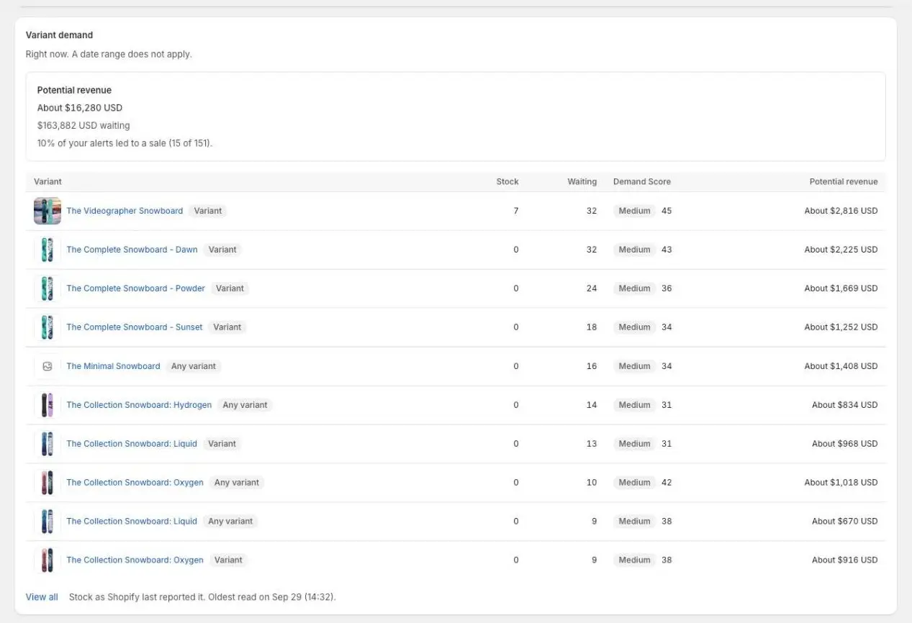
Task: Click the 10% of alerts led to sale text
Action: (125, 143)
